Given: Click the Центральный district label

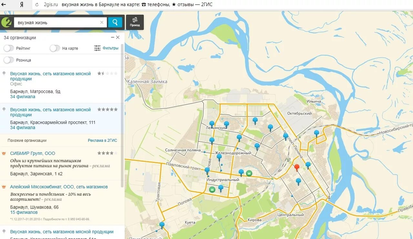Looking at the screenshot, I should tap(290, 215).
